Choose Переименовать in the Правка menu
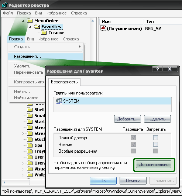182x196 pixels. tap(29, 72)
